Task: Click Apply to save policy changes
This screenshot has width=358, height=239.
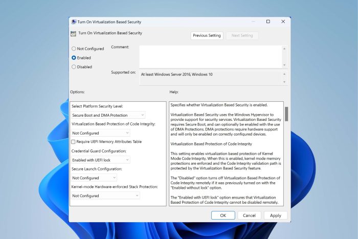Action: tap(275, 215)
